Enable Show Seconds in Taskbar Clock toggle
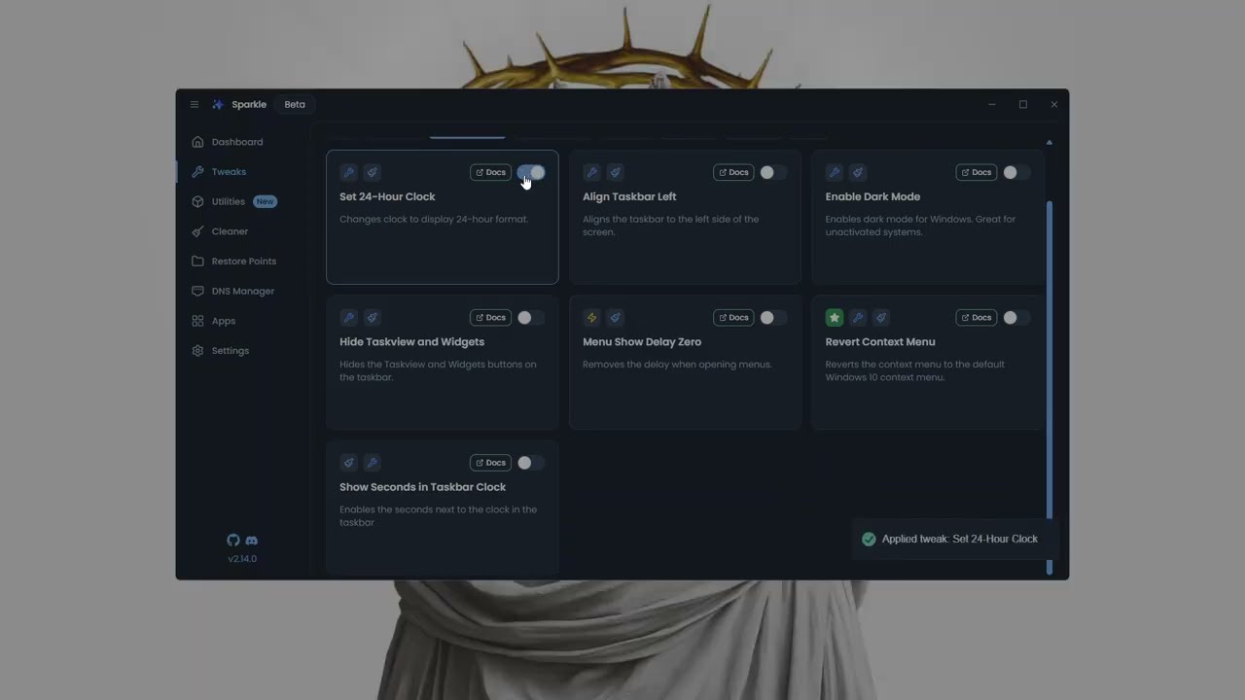The image size is (1245, 700). point(531,463)
